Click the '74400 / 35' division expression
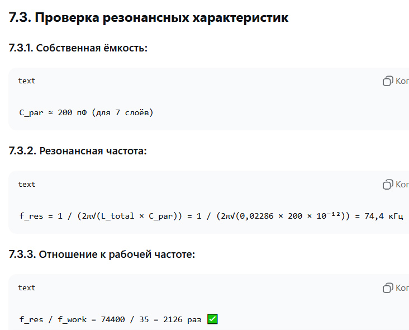Image resolution: width=409 pixels, height=330 pixels. [125, 319]
